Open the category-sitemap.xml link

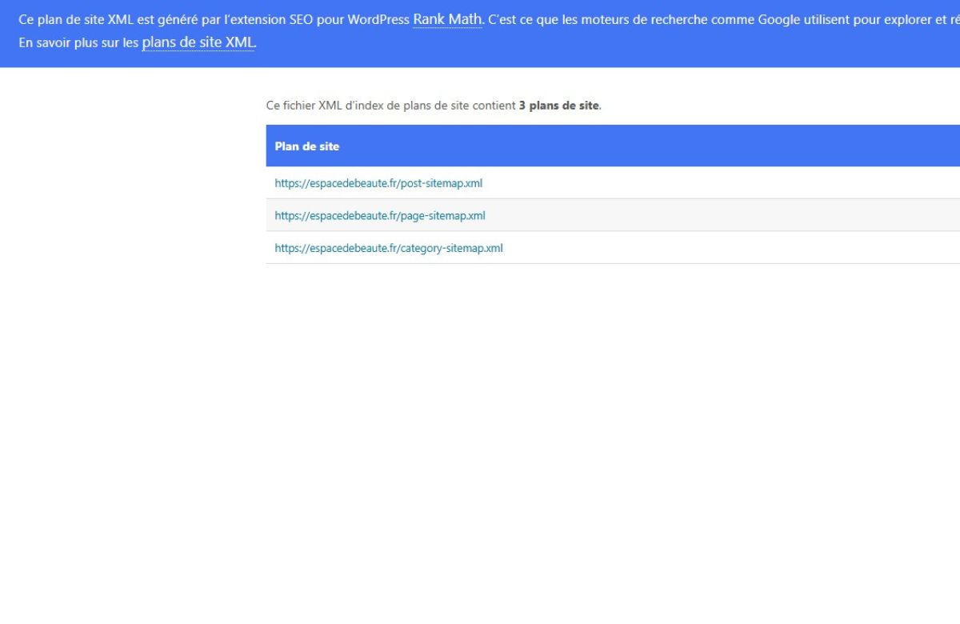pyautogui.click(x=389, y=248)
